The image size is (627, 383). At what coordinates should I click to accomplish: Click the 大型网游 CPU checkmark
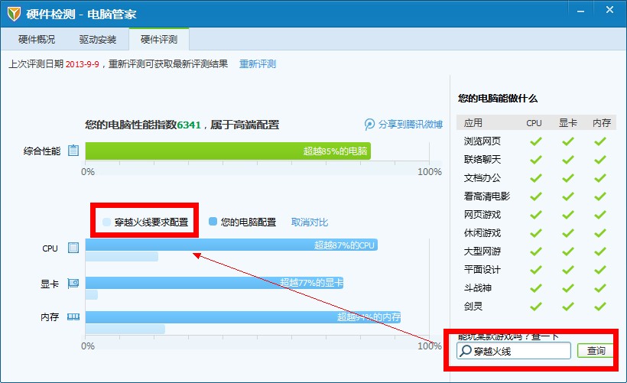(x=535, y=252)
